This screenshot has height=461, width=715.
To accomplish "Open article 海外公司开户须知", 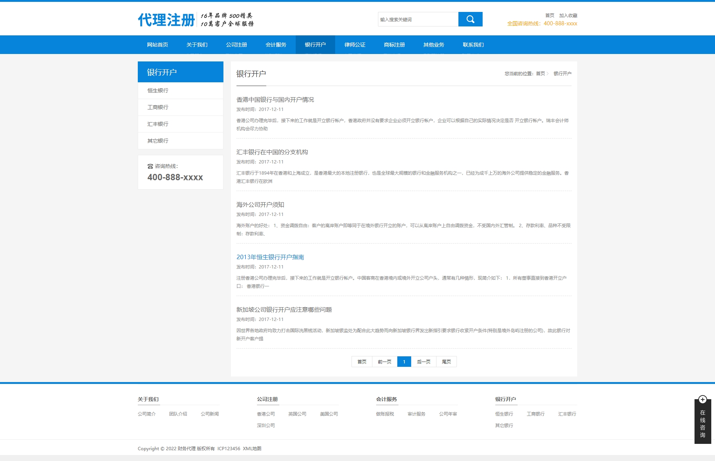I will 260,205.
